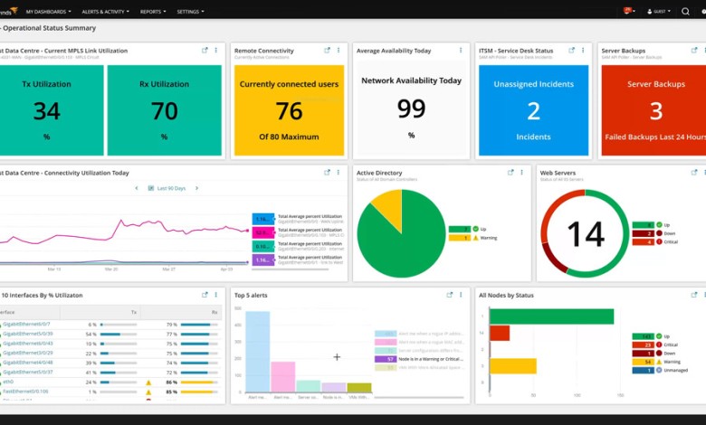Click the Currently connected users yellow tile
Screen dimensions: 706x425
(289, 110)
